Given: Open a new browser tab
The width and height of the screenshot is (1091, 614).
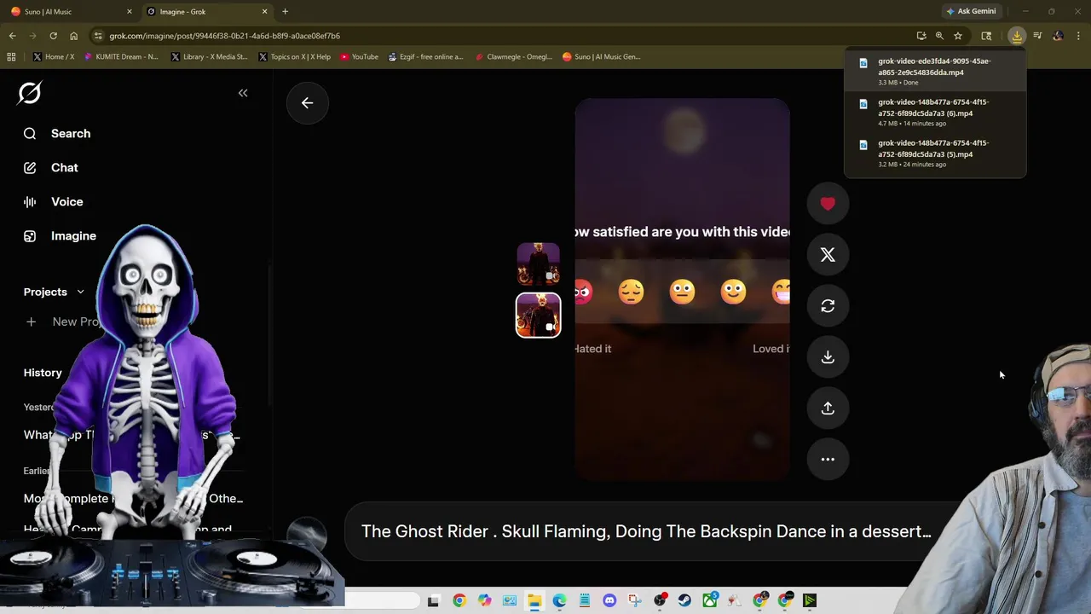Looking at the screenshot, I should tap(285, 11).
